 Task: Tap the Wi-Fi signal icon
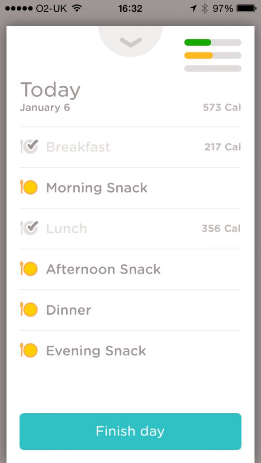point(77,9)
